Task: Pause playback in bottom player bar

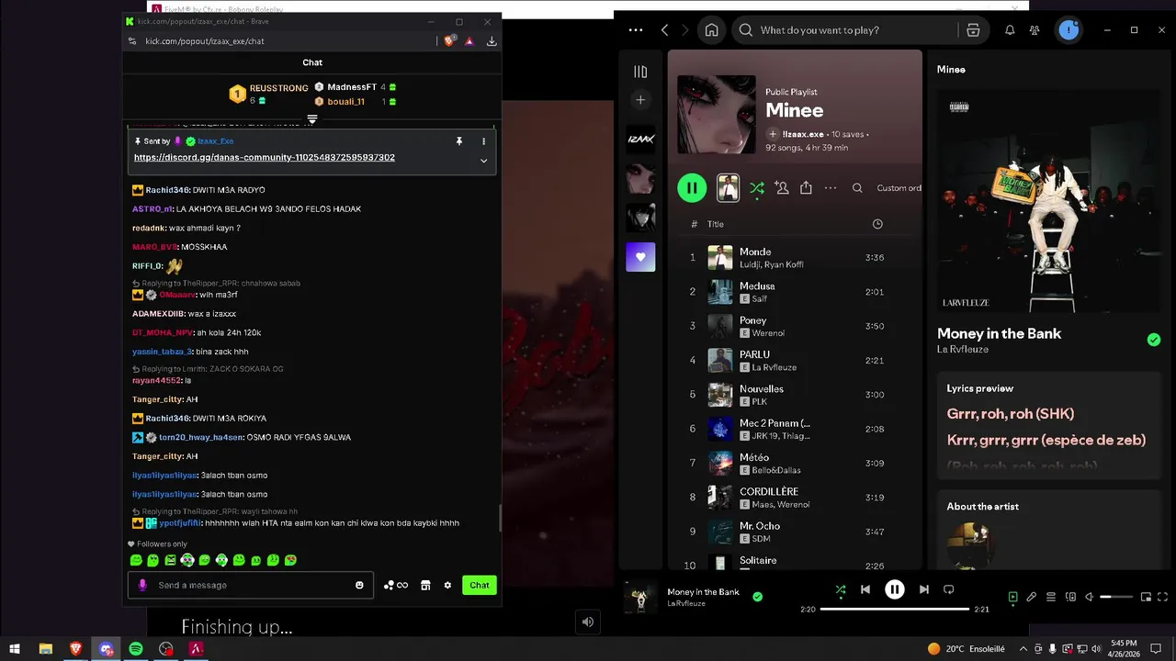Action: tap(894, 589)
